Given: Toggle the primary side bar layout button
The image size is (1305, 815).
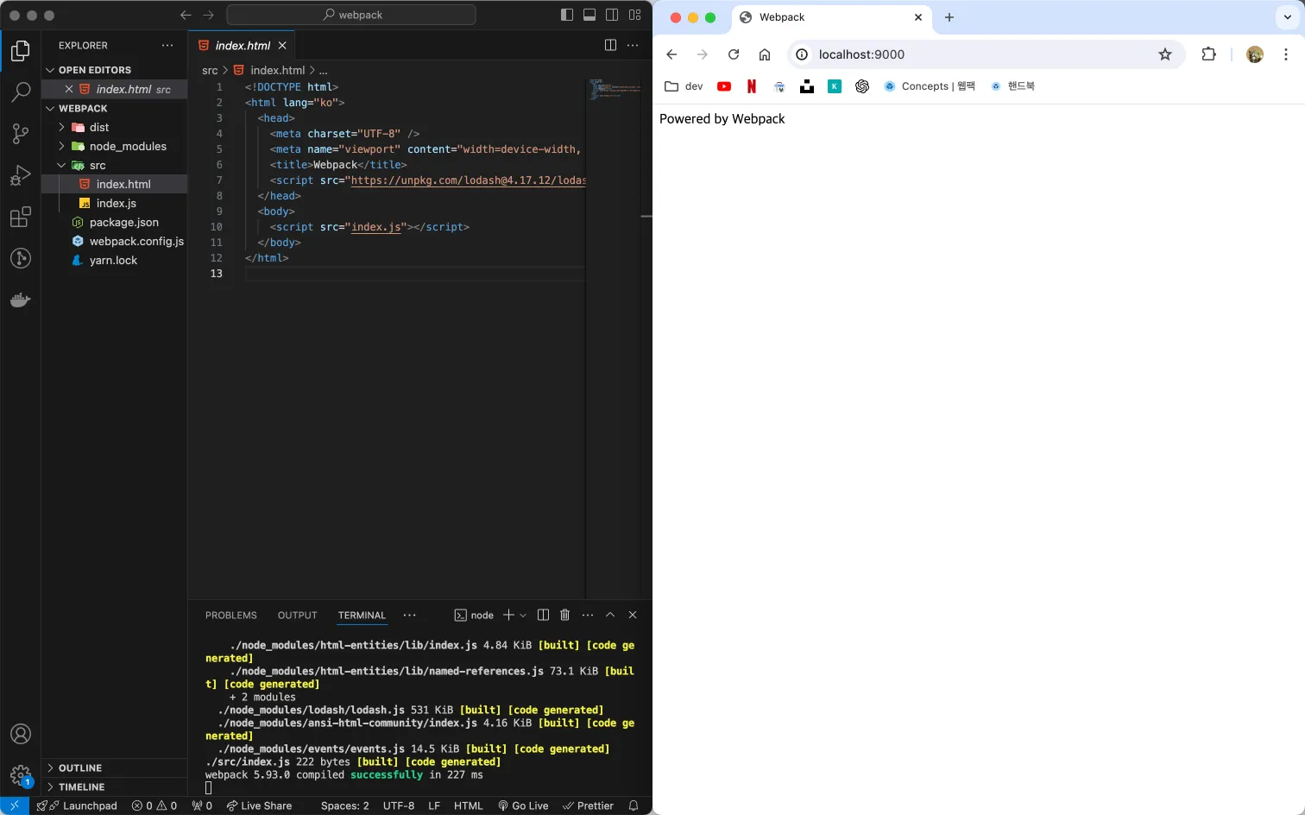Looking at the screenshot, I should [x=567, y=15].
